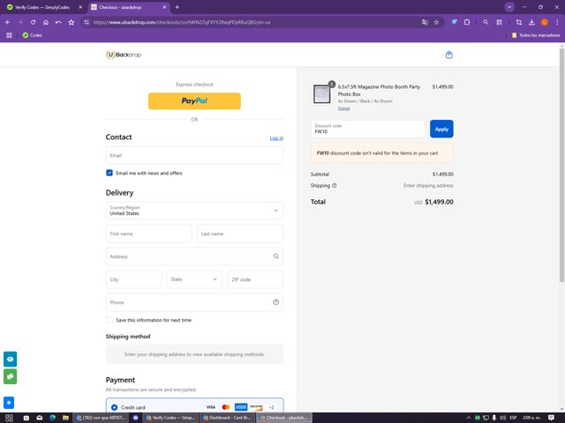The height and width of the screenshot is (423, 565).
Task: Switch to Verify Codes SimplyCodes tab
Action: (42, 7)
